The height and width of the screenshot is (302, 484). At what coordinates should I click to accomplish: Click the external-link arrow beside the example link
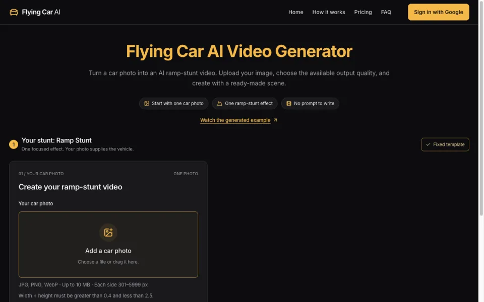275,120
